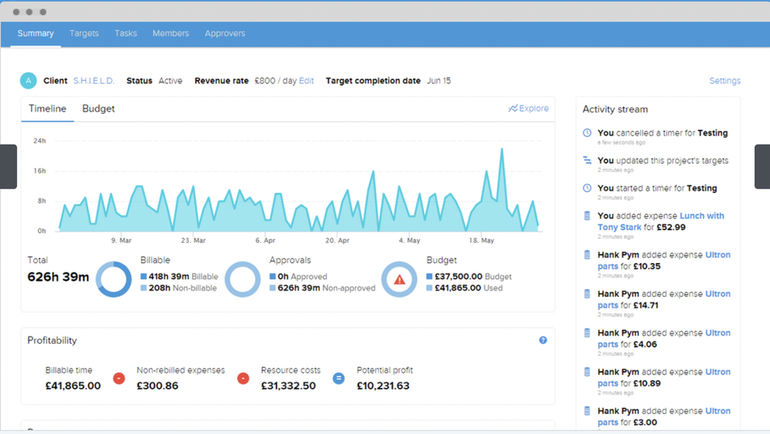
Task: Open Ultron parts link for £10.35
Action: pyautogui.click(x=664, y=261)
